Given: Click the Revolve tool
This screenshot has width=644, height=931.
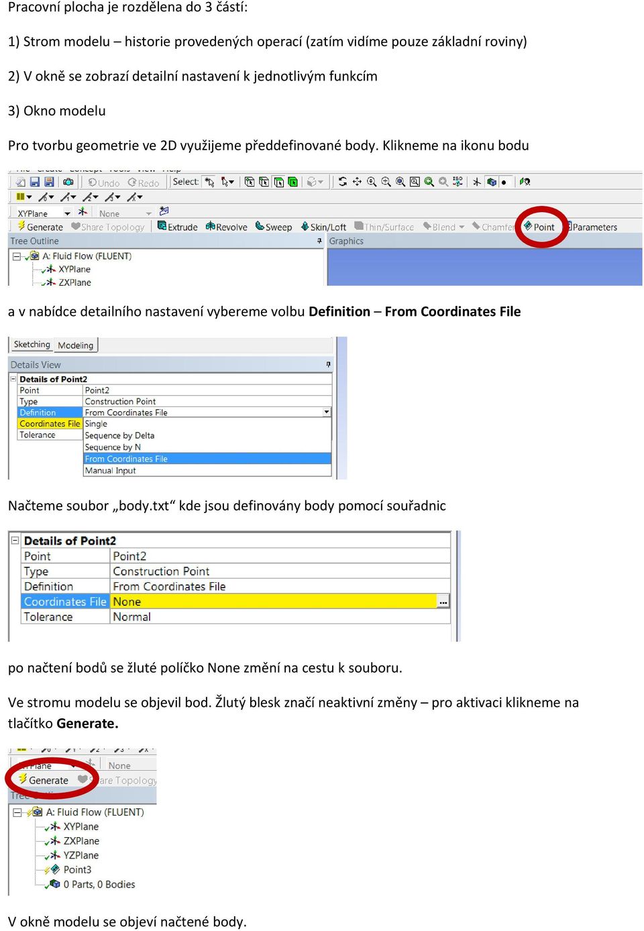Looking at the screenshot, I should click(226, 227).
